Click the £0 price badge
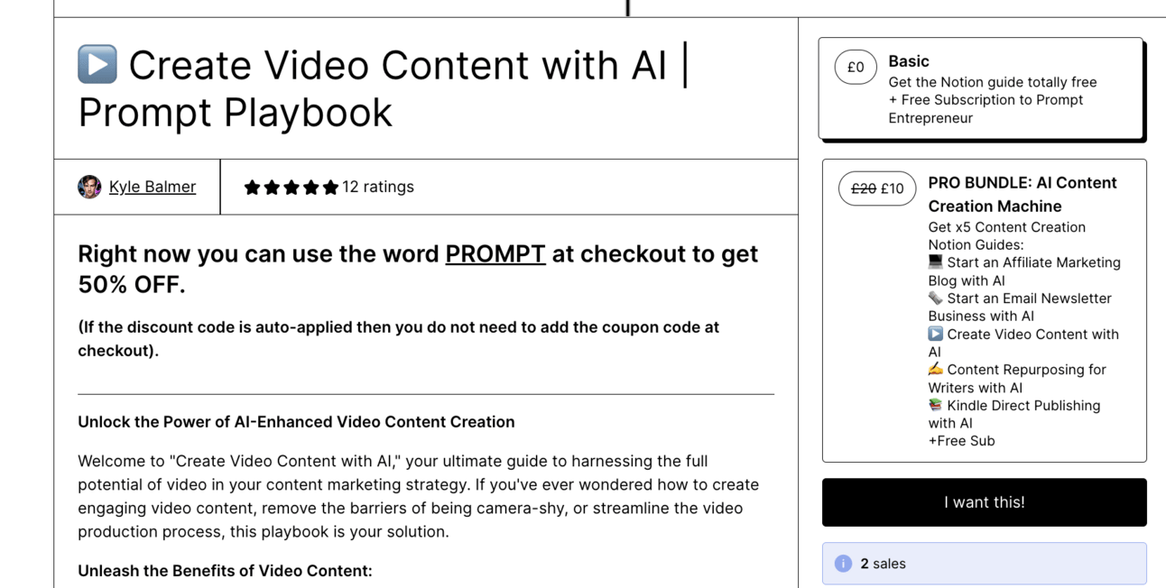 (856, 67)
